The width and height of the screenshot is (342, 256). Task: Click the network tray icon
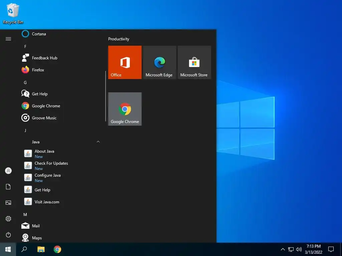[291, 249]
